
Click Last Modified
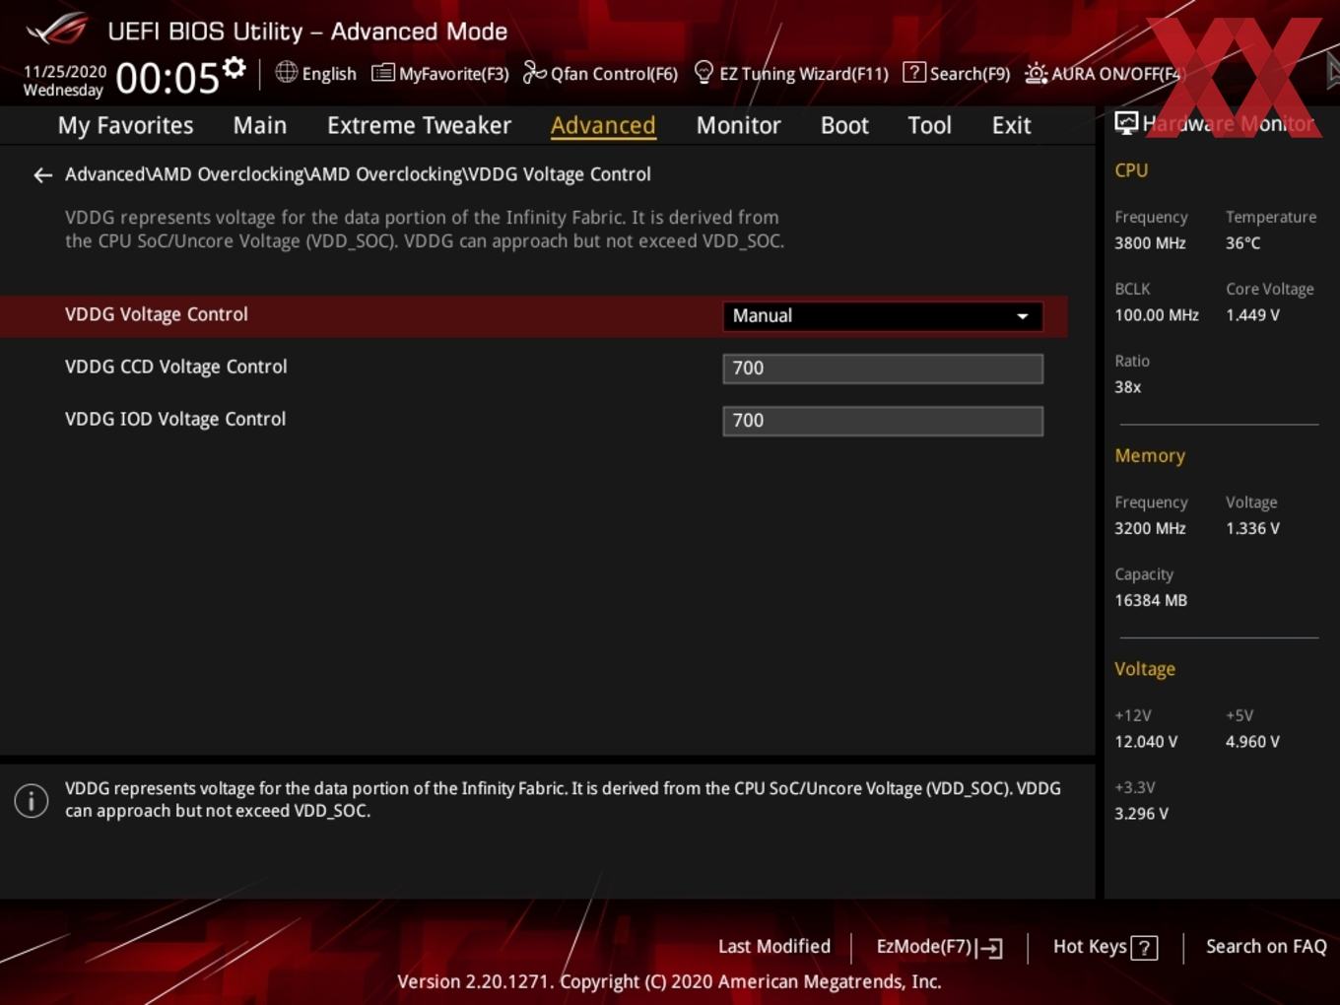[x=774, y=946]
